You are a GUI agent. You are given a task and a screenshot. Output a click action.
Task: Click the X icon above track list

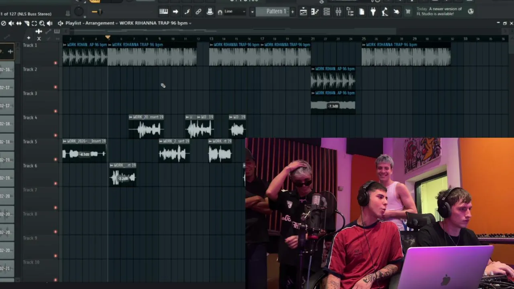click(x=39, y=39)
